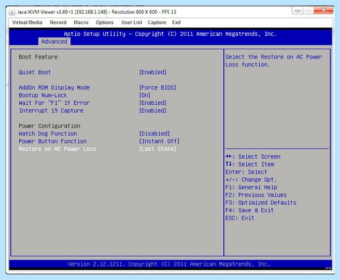Open the [Instant Off] value
Screen dimensions: 340x280
click(x=159, y=141)
